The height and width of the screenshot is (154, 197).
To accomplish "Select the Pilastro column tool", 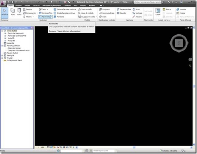I will [x=28, y=17].
